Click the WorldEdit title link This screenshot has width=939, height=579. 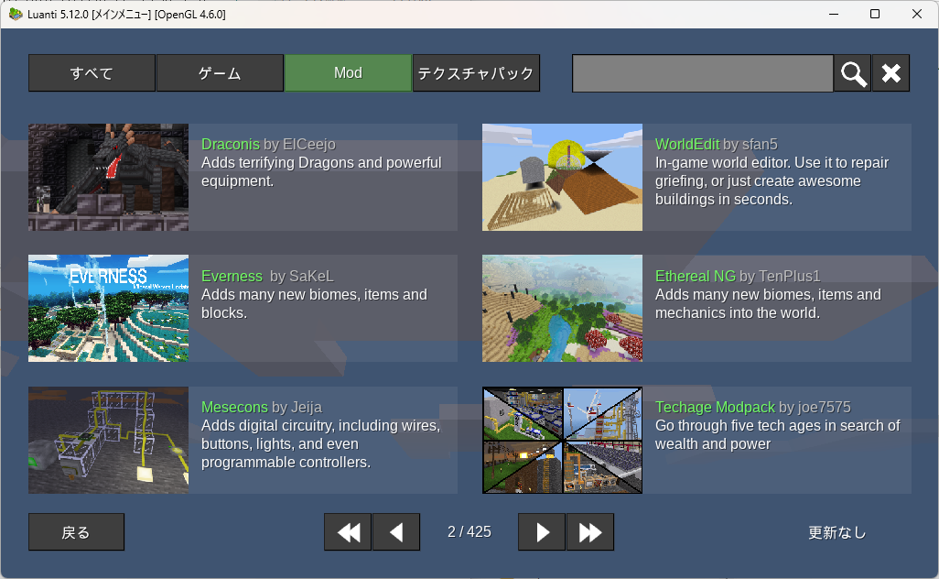(x=687, y=145)
